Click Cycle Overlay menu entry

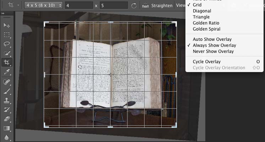click(x=206, y=62)
